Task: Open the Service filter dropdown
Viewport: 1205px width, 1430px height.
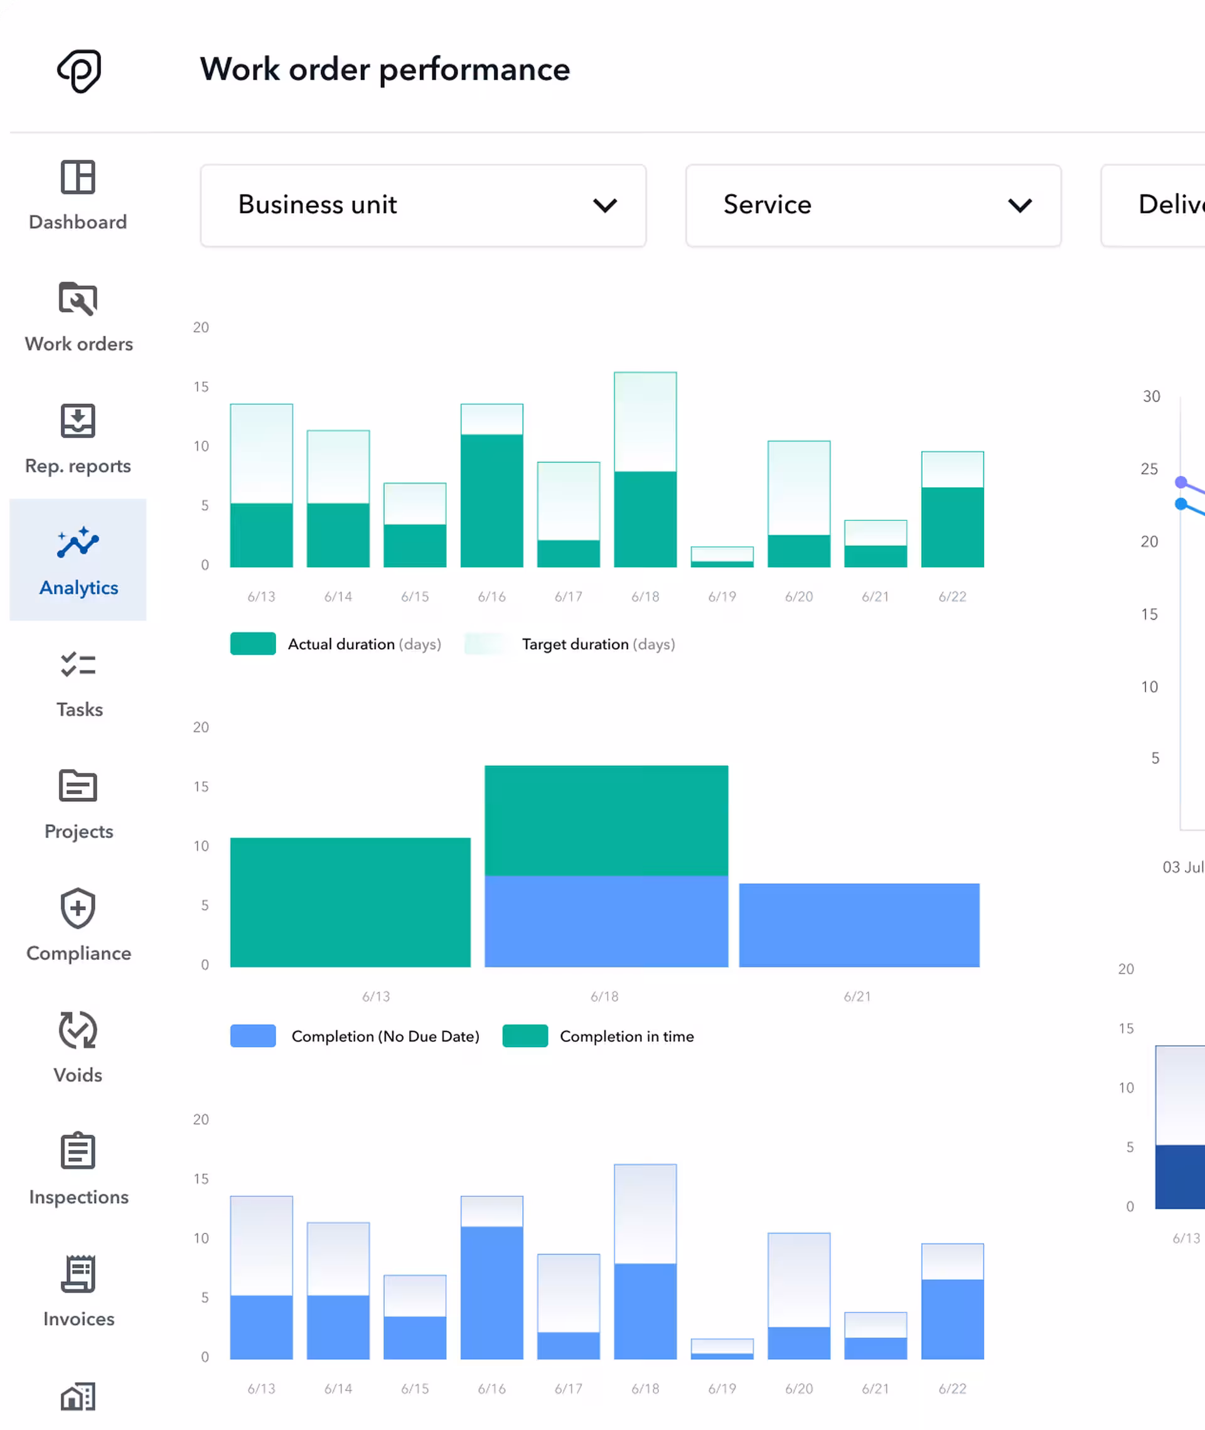Action: click(873, 205)
